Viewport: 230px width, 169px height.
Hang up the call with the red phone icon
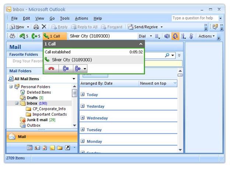[x=51, y=68]
